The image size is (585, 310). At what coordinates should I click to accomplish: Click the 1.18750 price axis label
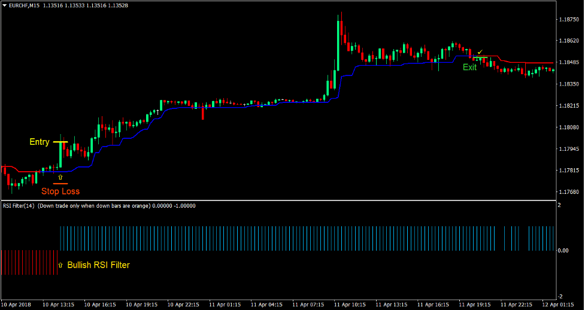(568, 19)
